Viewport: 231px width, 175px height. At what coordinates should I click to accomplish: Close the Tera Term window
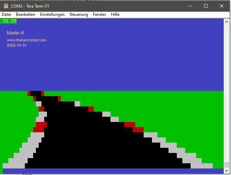pos(221,6)
